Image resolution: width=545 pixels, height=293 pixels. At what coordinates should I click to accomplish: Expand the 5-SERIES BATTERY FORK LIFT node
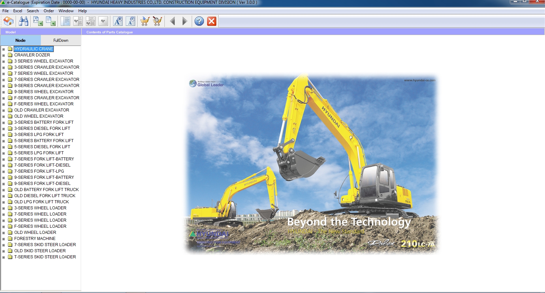coord(3,141)
